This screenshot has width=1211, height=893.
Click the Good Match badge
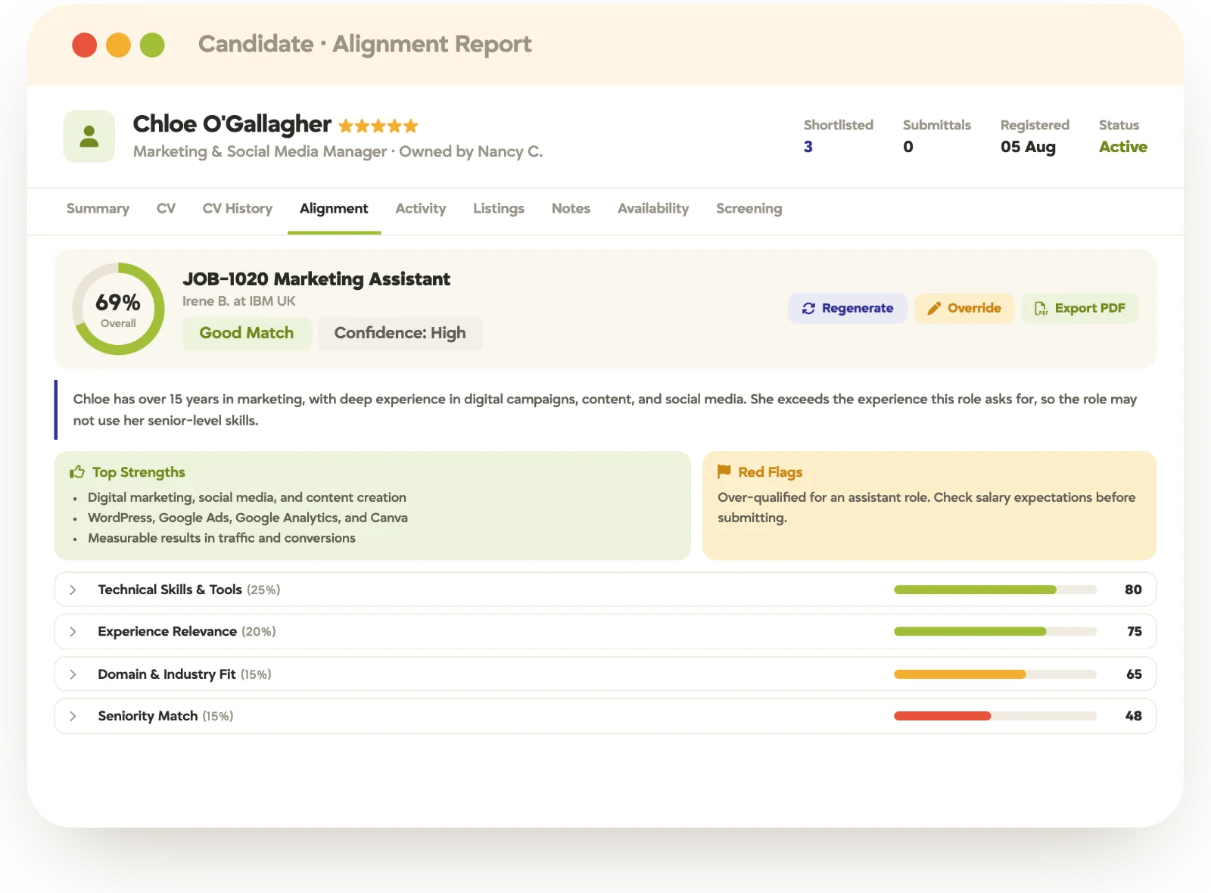click(x=247, y=333)
